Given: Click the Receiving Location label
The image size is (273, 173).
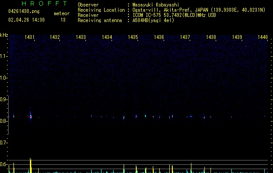Looking at the screenshot, I should click(x=101, y=10).
